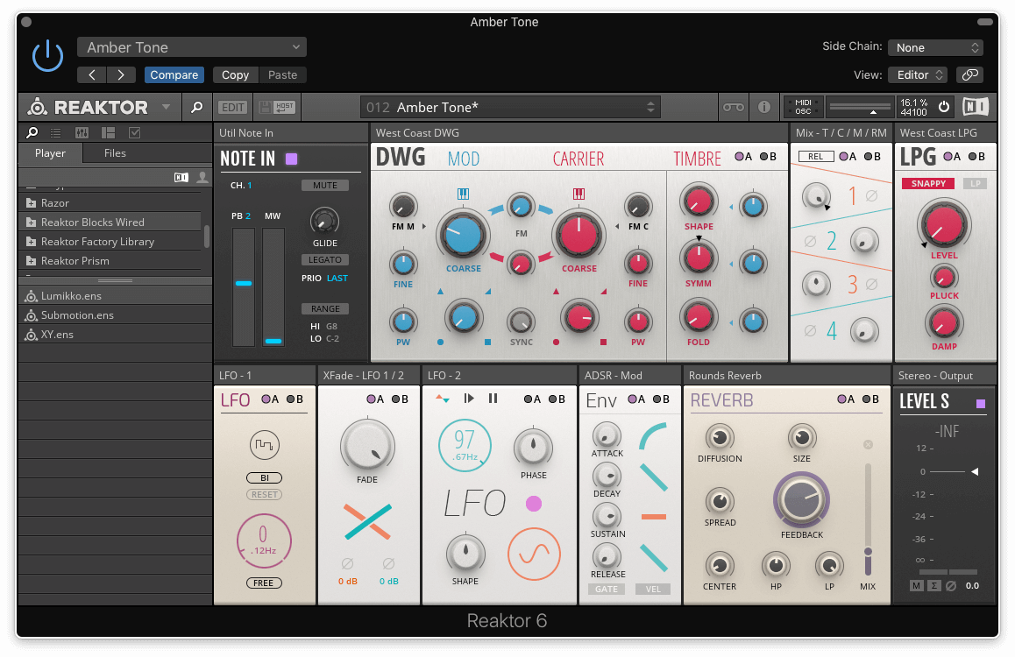The height and width of the screenshot is (657, 1015).
Task: Toggle VEL on ADSR envelope
Action: tap(653, 589)
